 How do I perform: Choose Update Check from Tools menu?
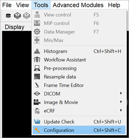[x=79, y=122]
